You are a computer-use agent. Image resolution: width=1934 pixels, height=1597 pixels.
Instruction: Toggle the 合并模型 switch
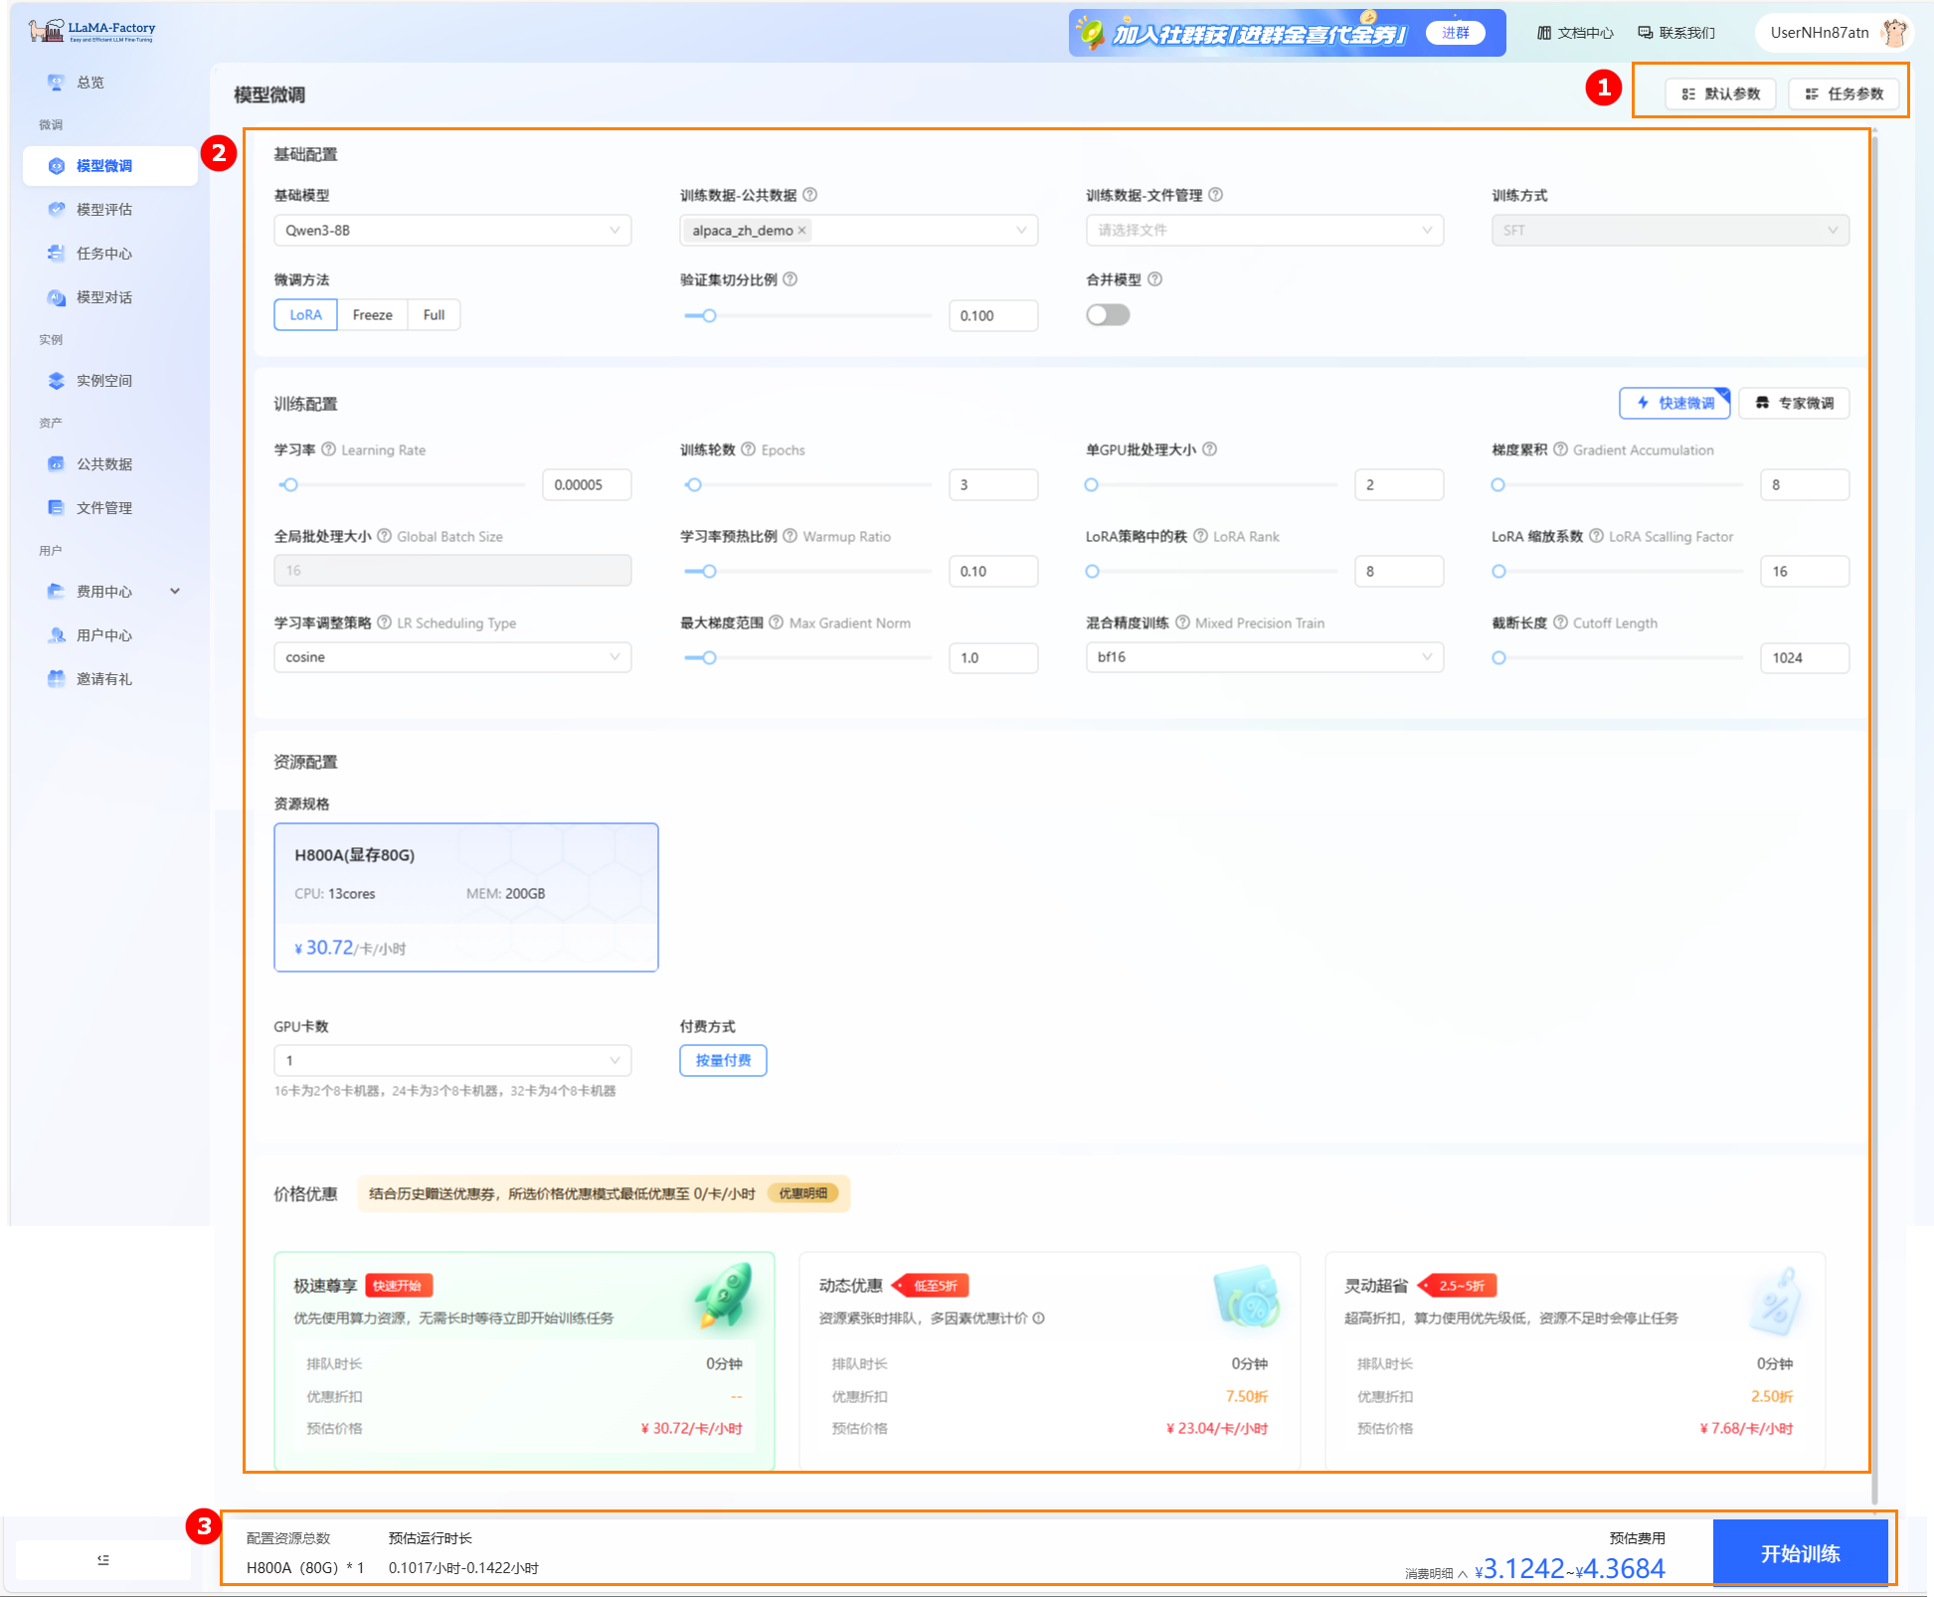[x=1108, y=315]
